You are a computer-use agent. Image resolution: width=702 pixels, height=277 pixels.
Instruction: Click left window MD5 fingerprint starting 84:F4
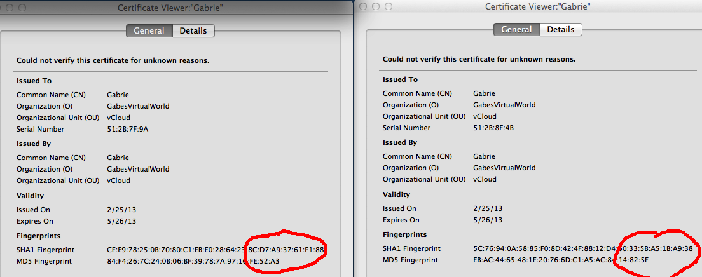[x=193, y=261]
